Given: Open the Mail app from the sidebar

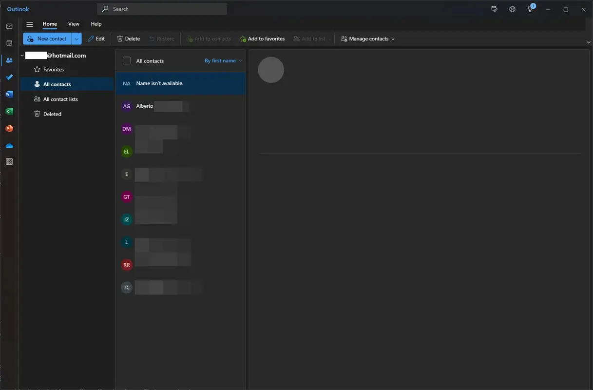Looking at the screenshot, I should [9, 26].
